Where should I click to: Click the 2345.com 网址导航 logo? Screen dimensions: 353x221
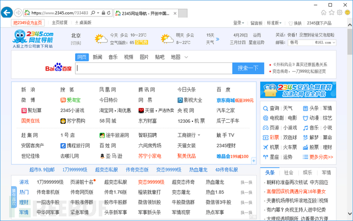tap(33, 39)
